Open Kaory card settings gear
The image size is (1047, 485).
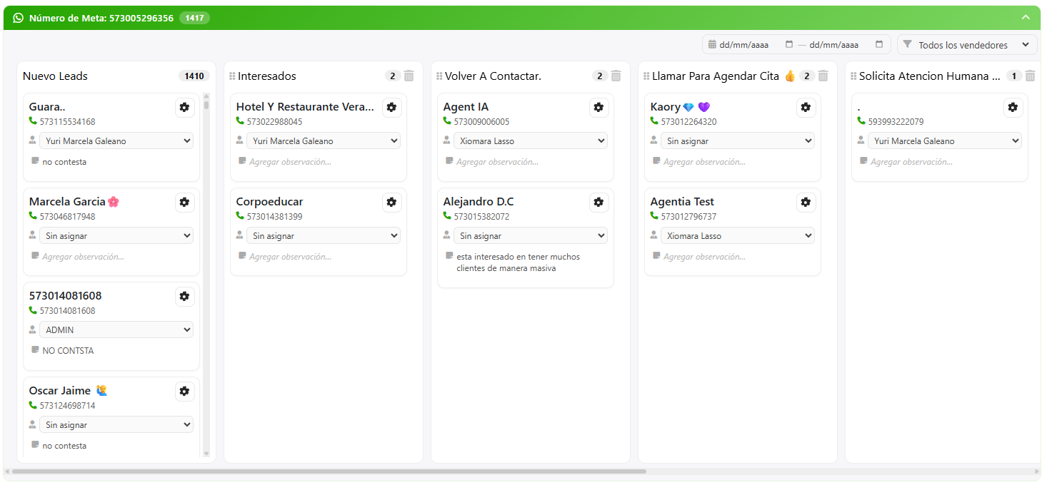tap(806, 108)
